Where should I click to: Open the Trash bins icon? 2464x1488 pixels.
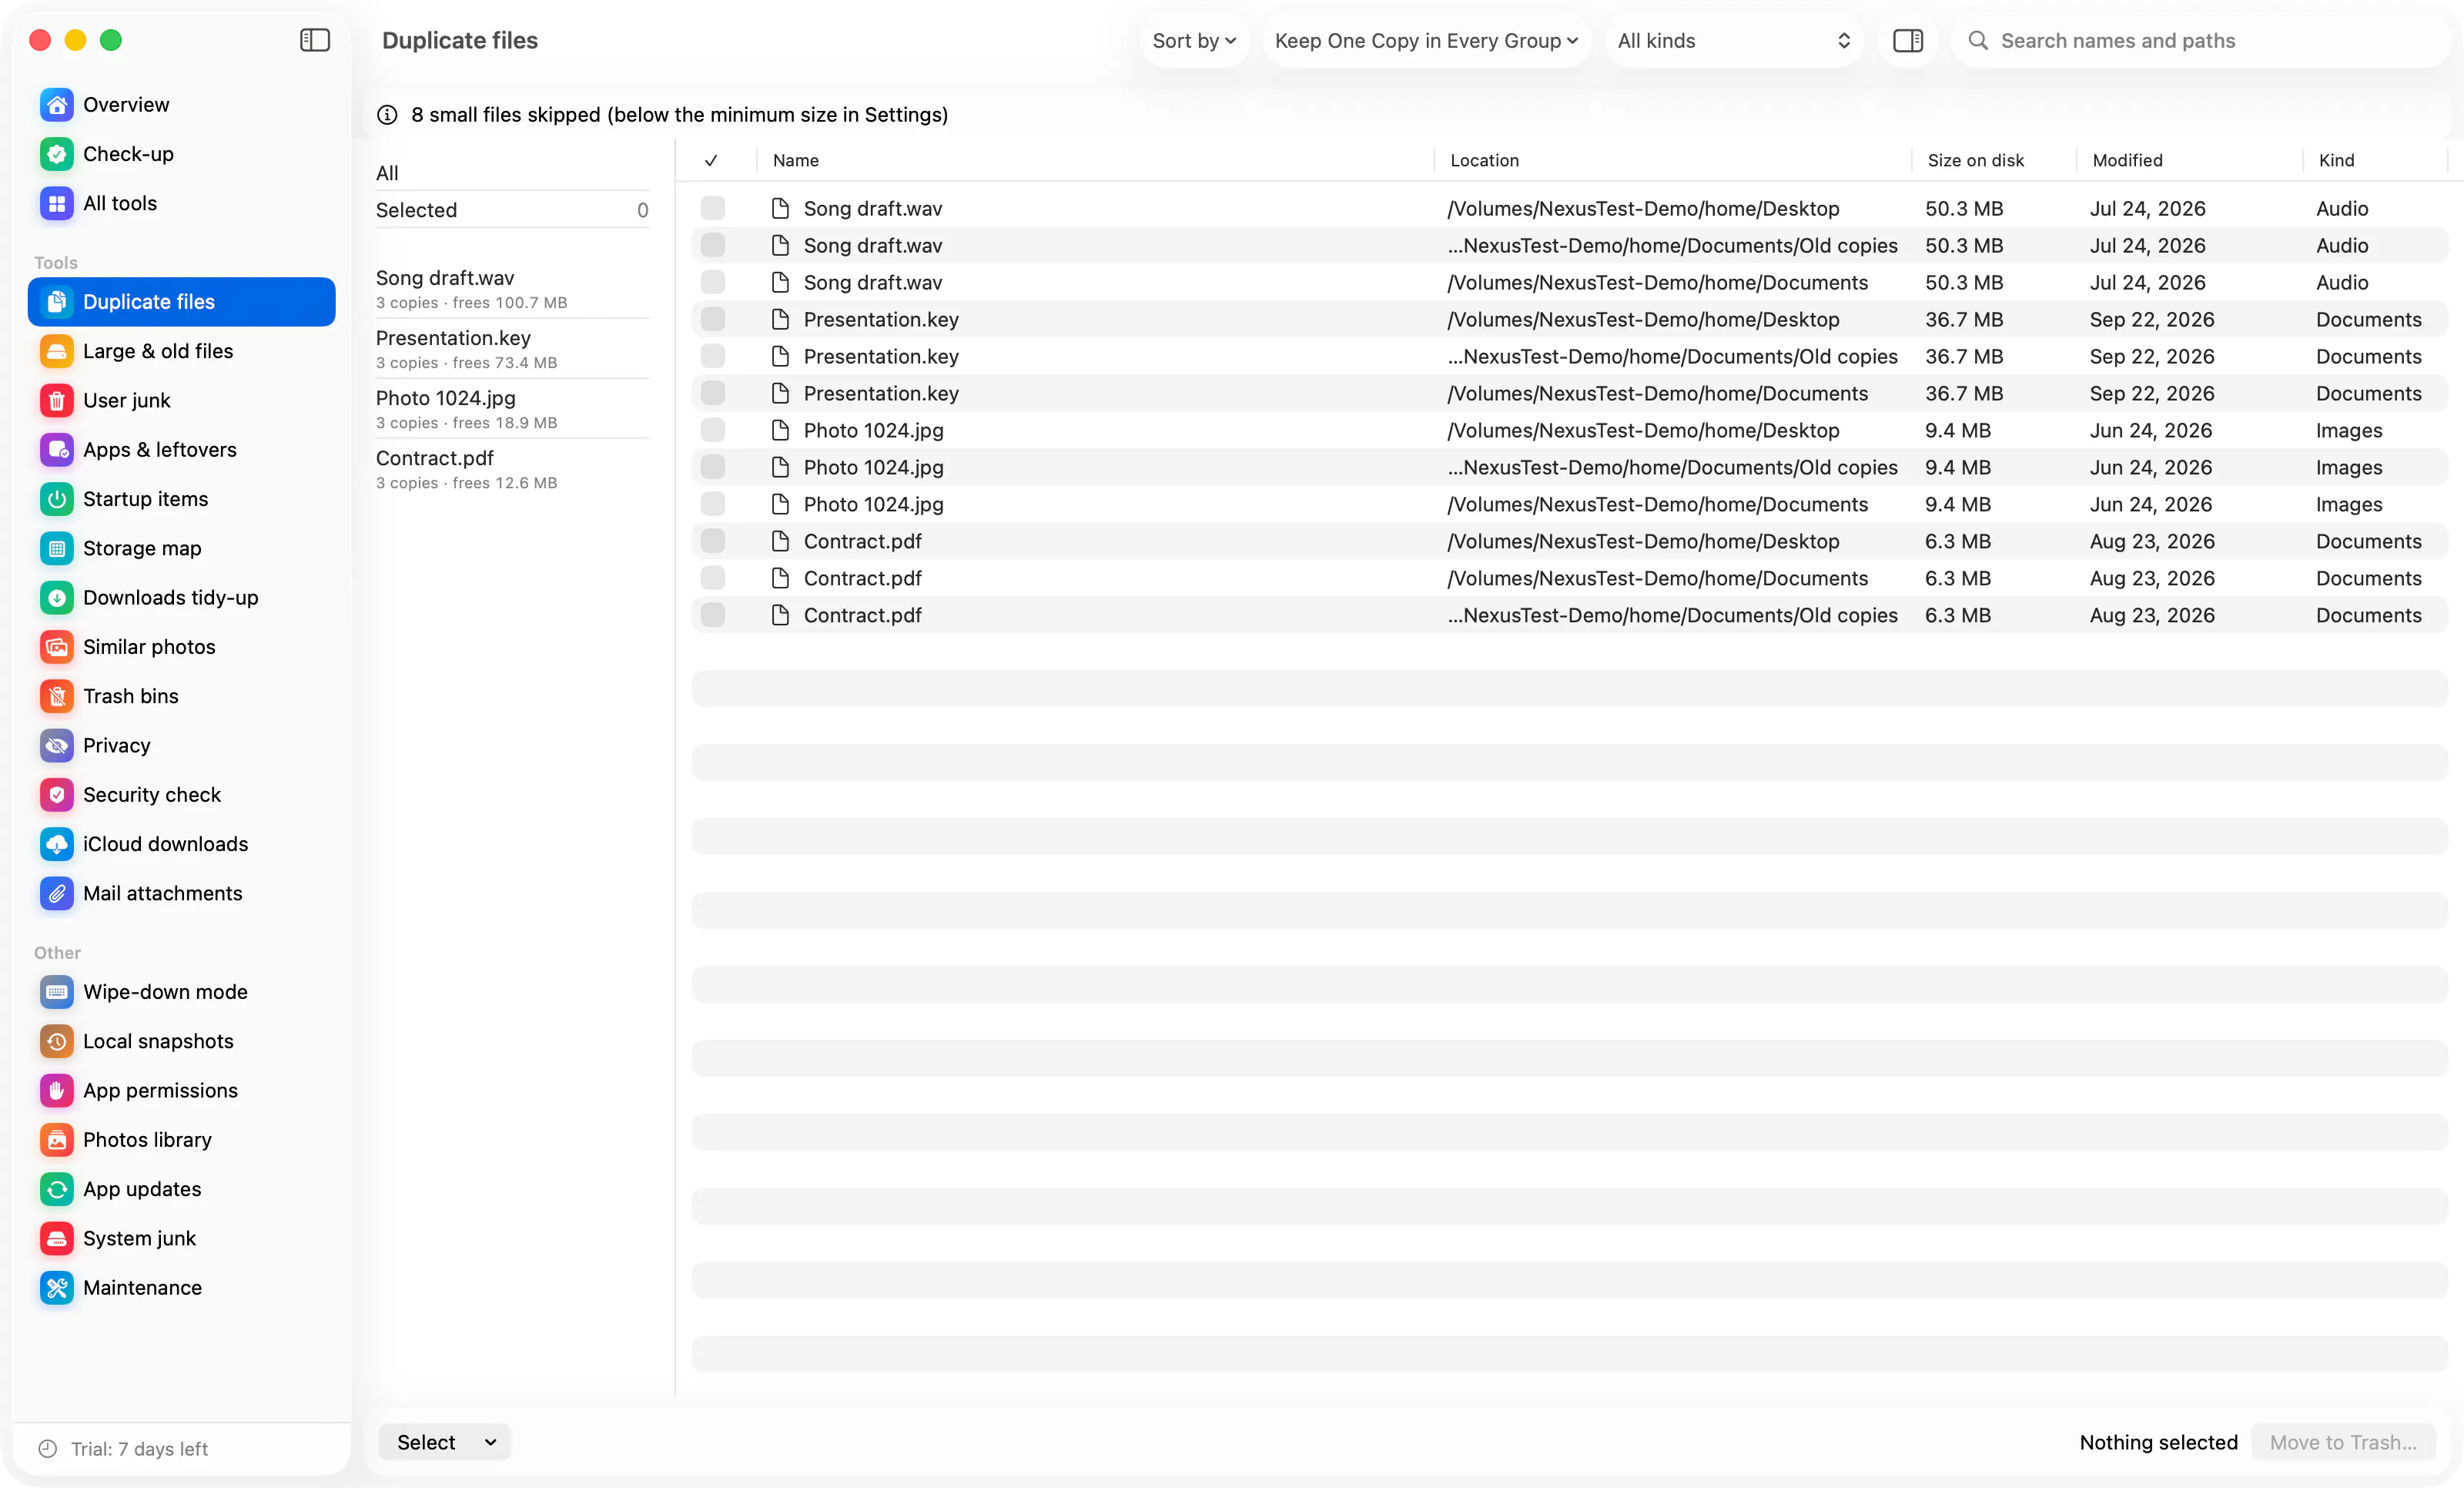coord(57,696)
